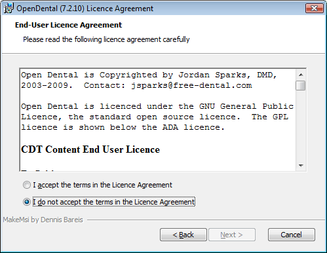Click the OpenDental installer icon in title bar
The width and height of the screenshot is (327, 253).
pos(9,9)
